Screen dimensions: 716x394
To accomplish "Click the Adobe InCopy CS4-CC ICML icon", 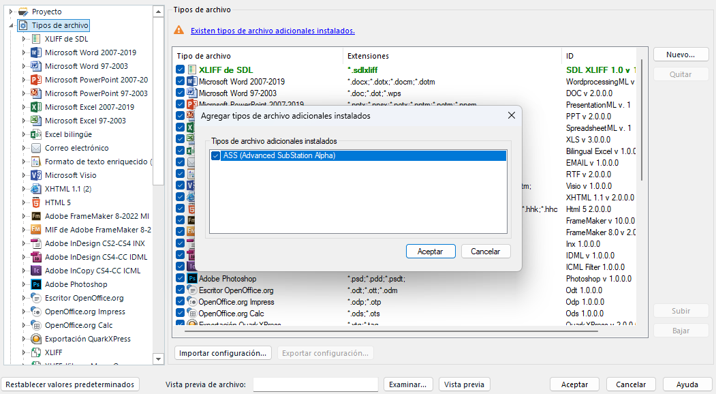I will click(36, 271).
